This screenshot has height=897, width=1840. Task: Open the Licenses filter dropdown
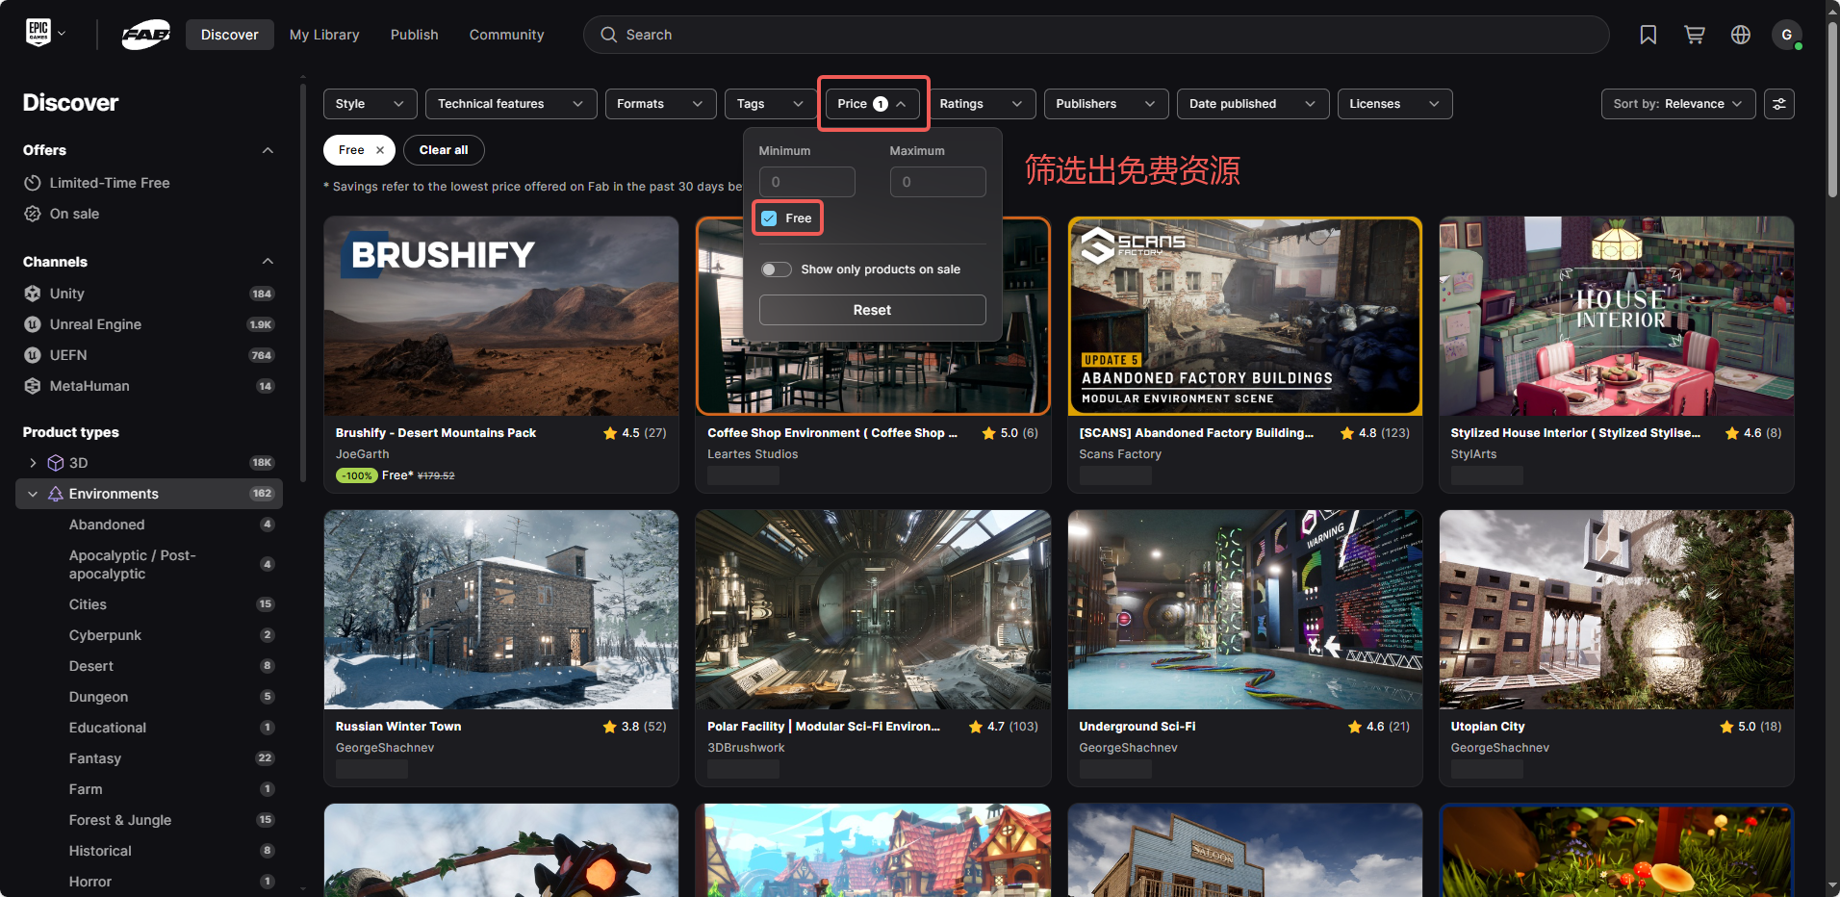(x=1394, y=104)
